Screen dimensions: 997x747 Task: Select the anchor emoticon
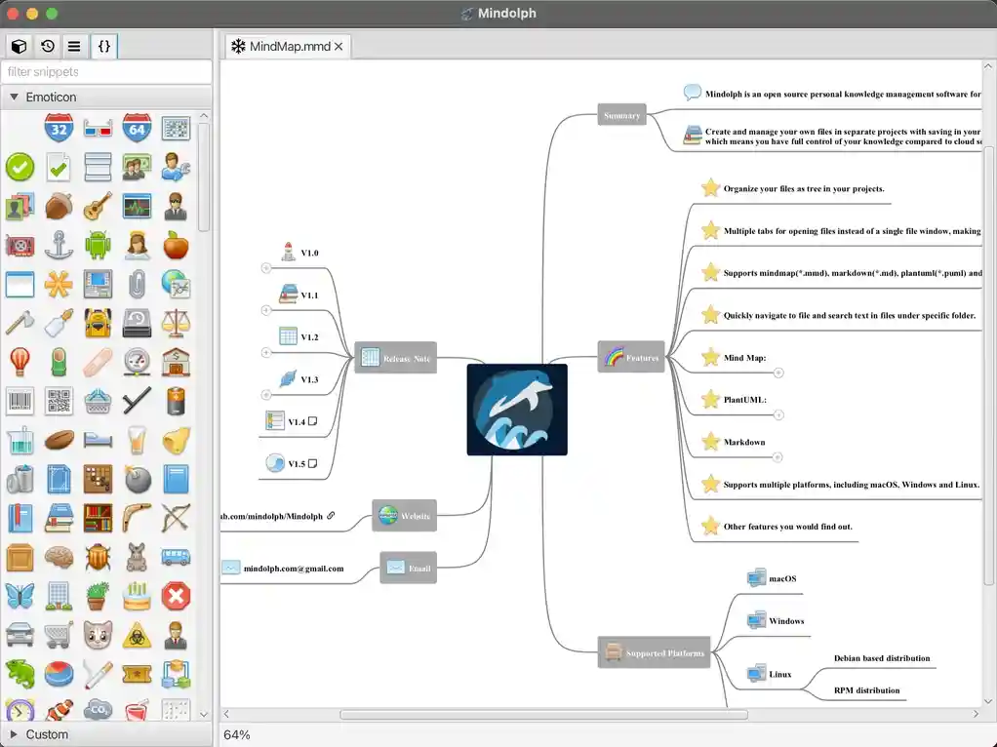click(59, 245)
